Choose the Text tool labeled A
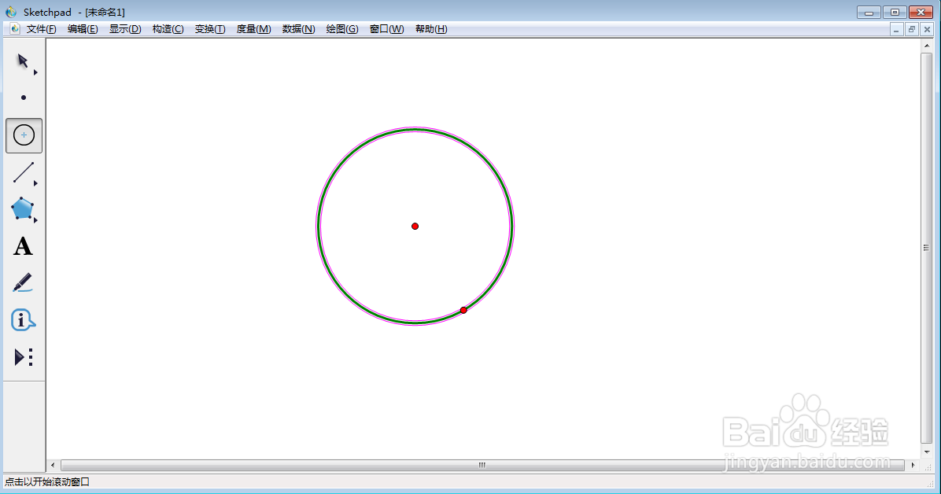 pyautogui.click(x=23, y=246)
